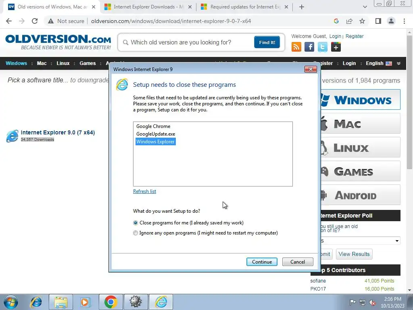Image resolution: width=413 pixels, height=310 pixels.
Task: Click the muted volume tray icon
Action: 372,302
